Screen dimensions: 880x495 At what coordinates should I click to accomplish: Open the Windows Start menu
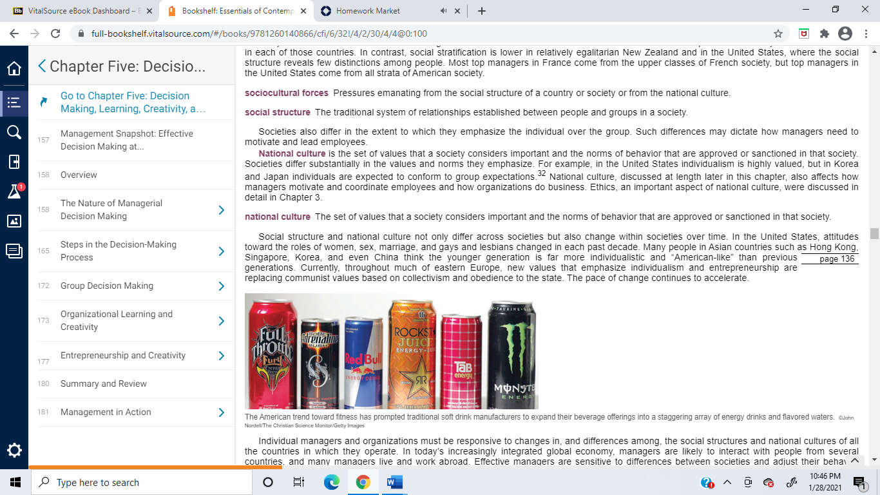click(15, 482)
